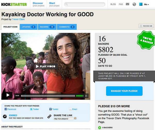Share project on Twitter
Screen dimensions: 155x130
35,109
